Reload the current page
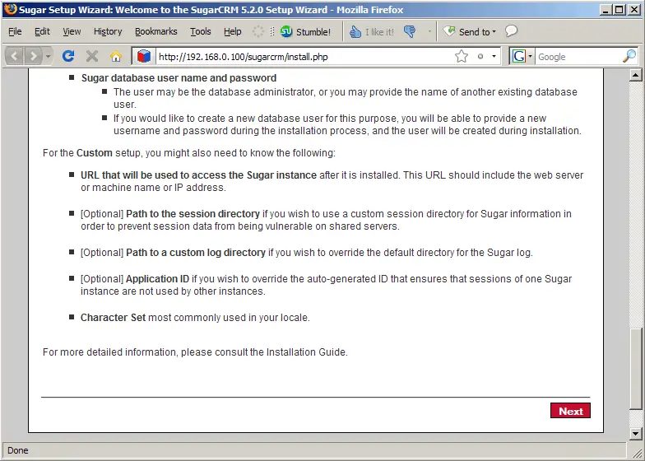The width and height of the screenshot is (645, 461). coord(67,56)
